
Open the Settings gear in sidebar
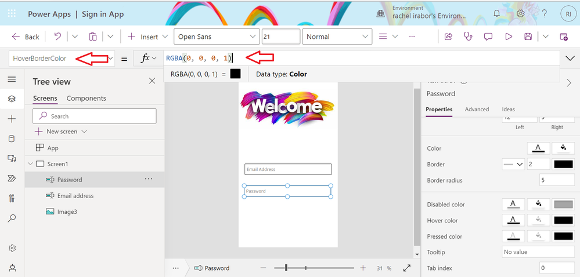tap(12, 248)
